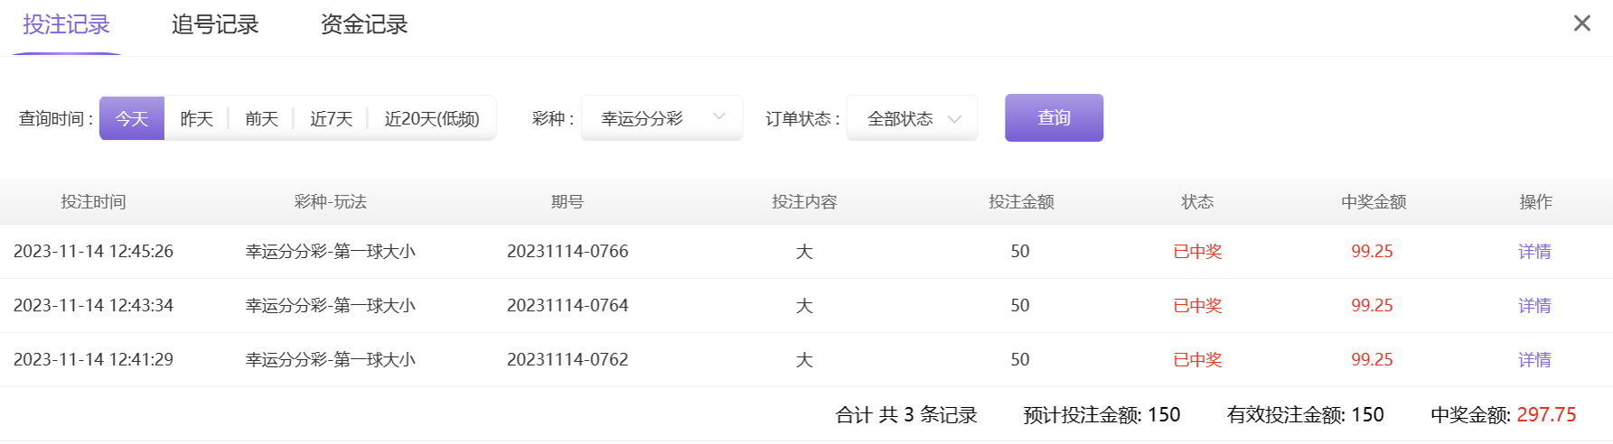Open the 幸运分分彩 lottery type dropdown
This screenshot has width=1613, height=444.
coord(661,118)
